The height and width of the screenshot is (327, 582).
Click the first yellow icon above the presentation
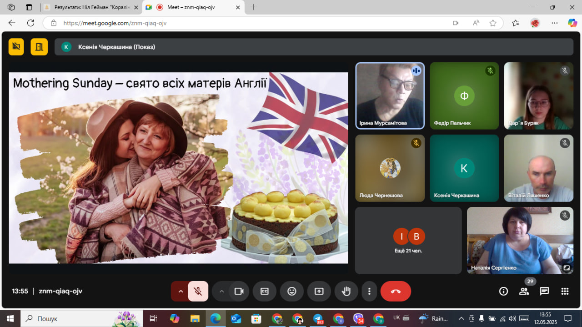click(16, 46)
